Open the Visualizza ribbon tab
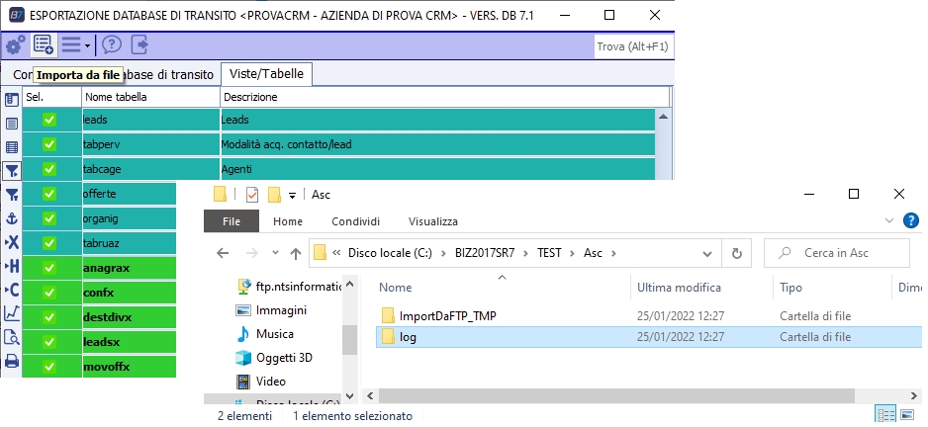The image size is (928, 427). [x=432, y=221]
